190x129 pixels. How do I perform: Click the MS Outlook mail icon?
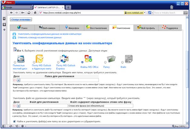tap(40, 59)
